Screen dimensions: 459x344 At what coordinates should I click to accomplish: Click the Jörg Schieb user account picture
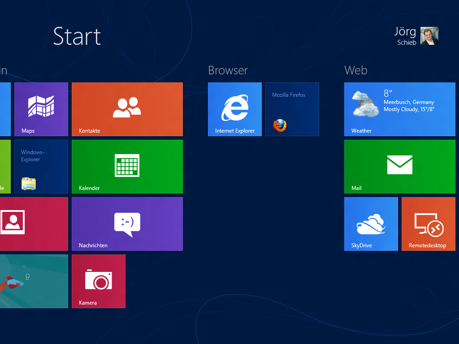click(x=429, y=36)
